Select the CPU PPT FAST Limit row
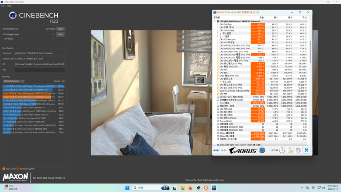This screenshot has width=341, height=192. tap(260, 118)
